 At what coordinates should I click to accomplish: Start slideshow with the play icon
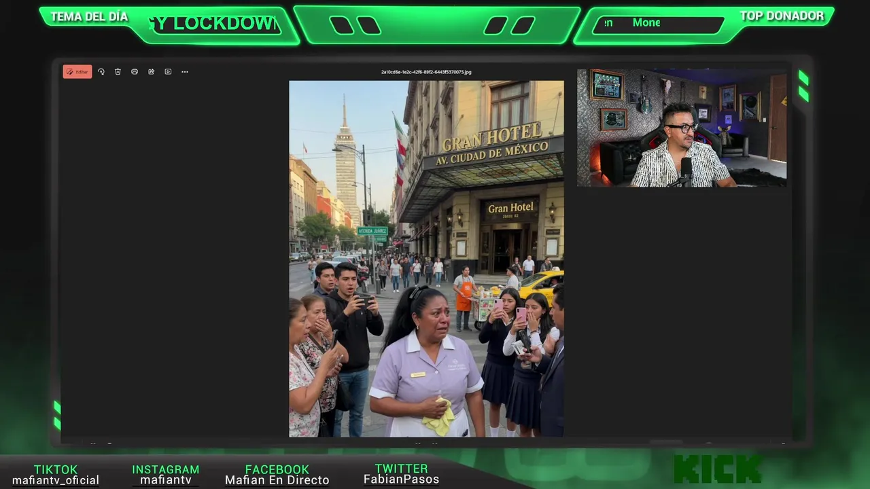[x=168, y=72]
